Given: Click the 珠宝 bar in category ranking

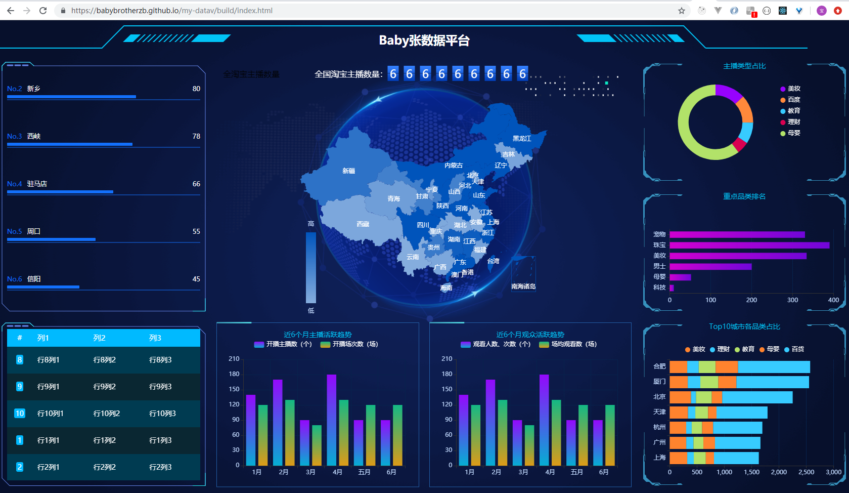Looking at the screenshot, I should coord(749,245).
